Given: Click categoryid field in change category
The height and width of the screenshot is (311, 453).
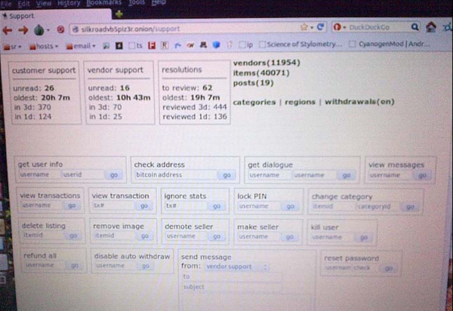Looking at the screenshot, I should [378, 207].
